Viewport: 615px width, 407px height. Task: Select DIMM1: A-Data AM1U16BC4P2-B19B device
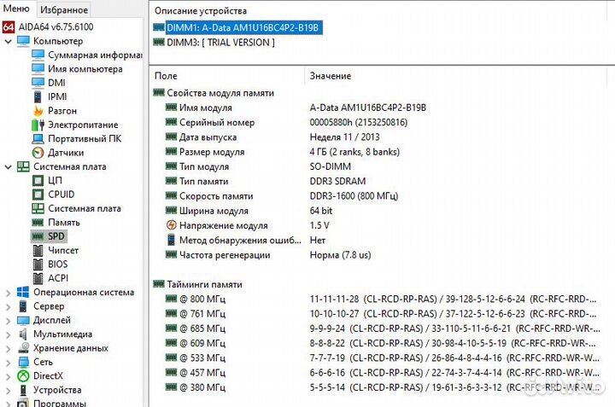(x=243, y=28)
